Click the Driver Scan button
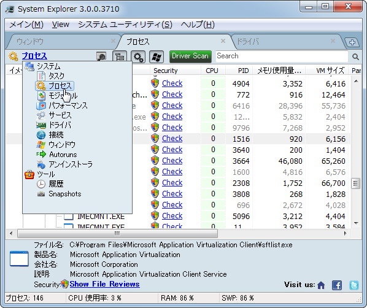Screen dimensions: 367x308 (x=190, y=56)
